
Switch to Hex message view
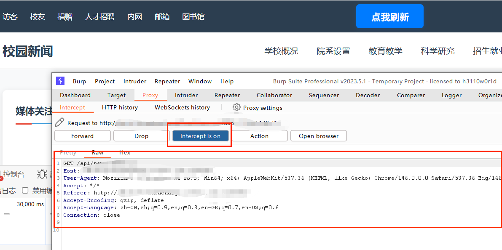125,153
